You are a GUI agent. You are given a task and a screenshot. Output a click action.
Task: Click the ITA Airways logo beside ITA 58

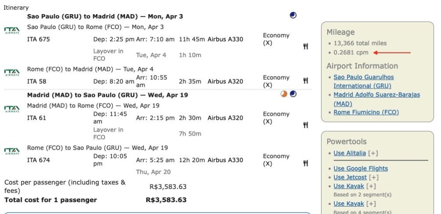[x=12, y=72]
